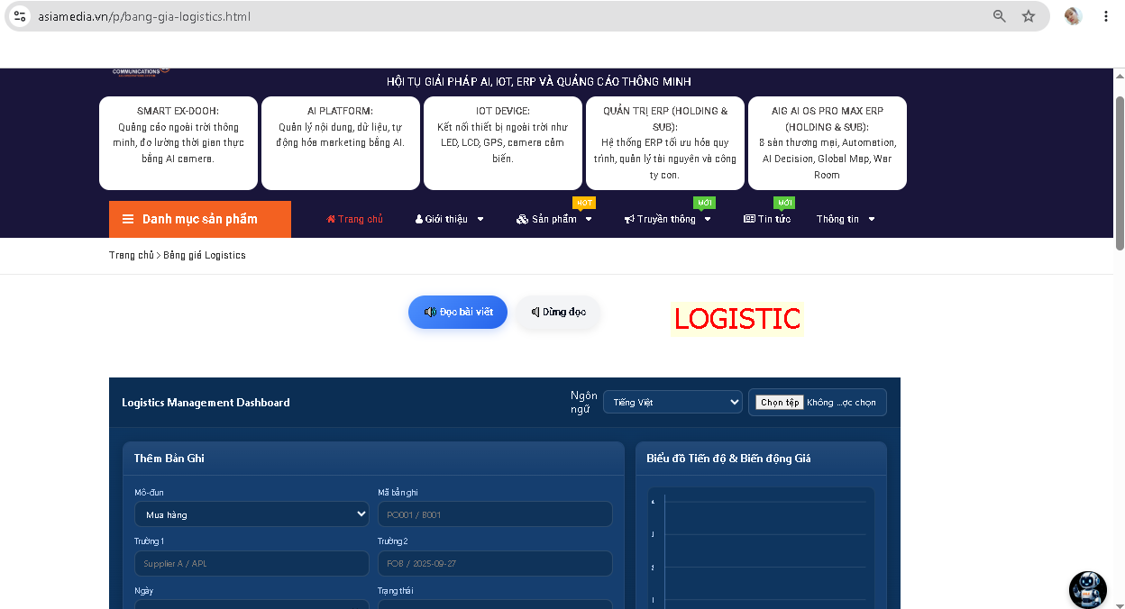1125x609 pixels.
Task: Start reading with Đọc bài viết button
Action: 458,312
